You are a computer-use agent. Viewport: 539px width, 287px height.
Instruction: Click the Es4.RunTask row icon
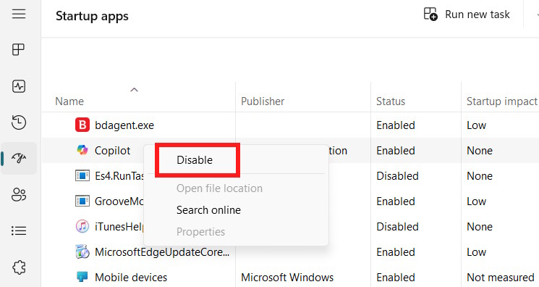tap(82, 175)
